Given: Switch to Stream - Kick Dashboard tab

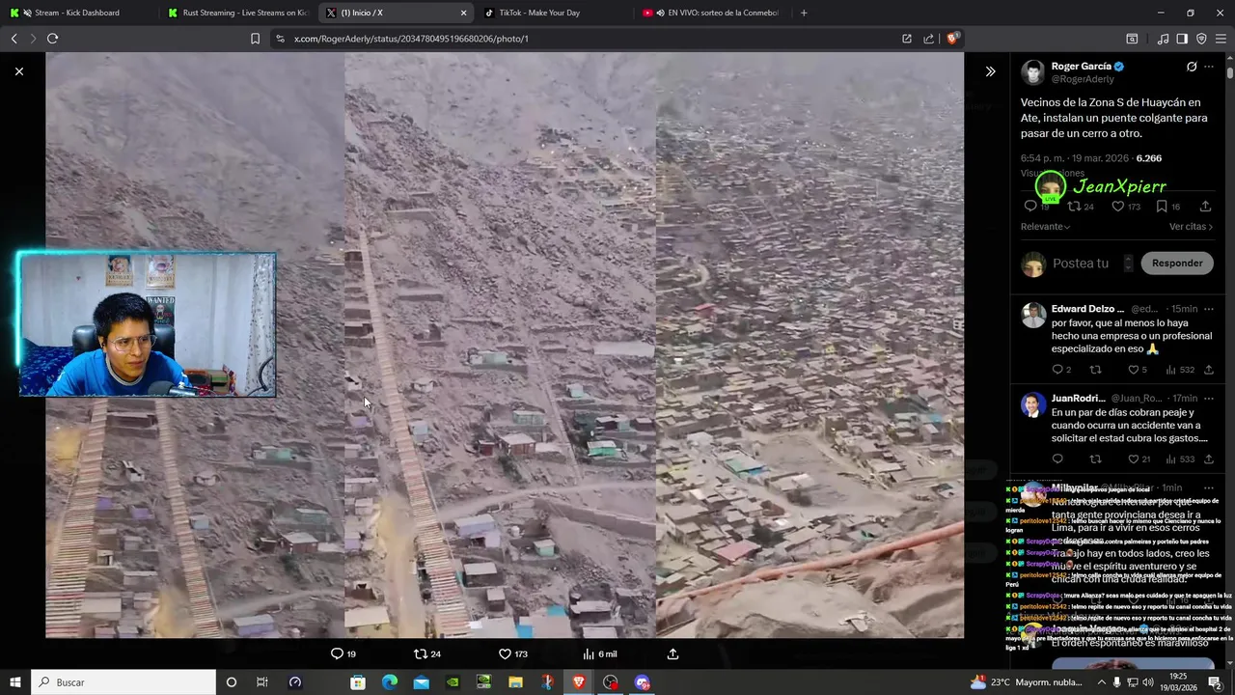Looking at the screenshot, I should (77, 13).
